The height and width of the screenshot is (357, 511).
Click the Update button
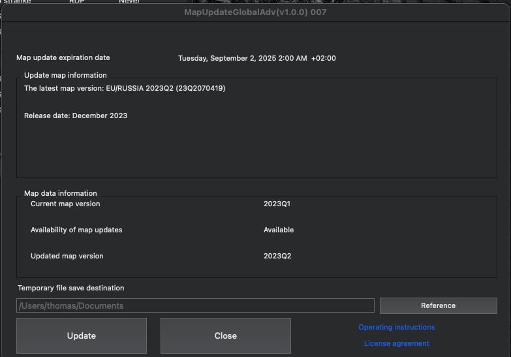pyautogui.click(x=82, y=335)
